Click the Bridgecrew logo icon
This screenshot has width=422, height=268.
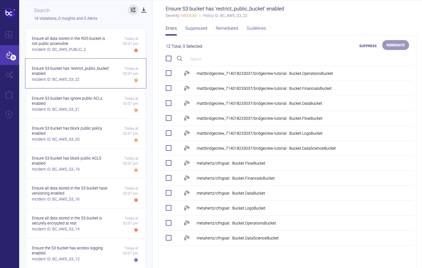point(10,13)
